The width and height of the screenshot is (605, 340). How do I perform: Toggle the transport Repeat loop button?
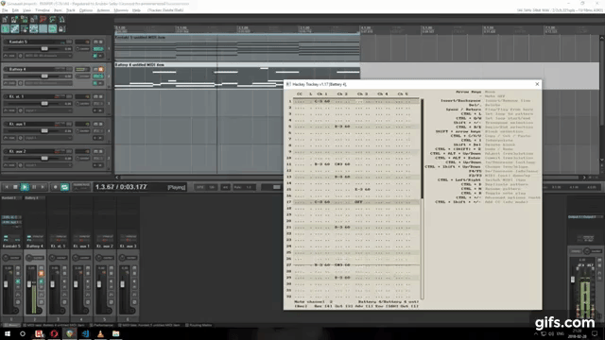pyautogui.click(x=64, y=187)
